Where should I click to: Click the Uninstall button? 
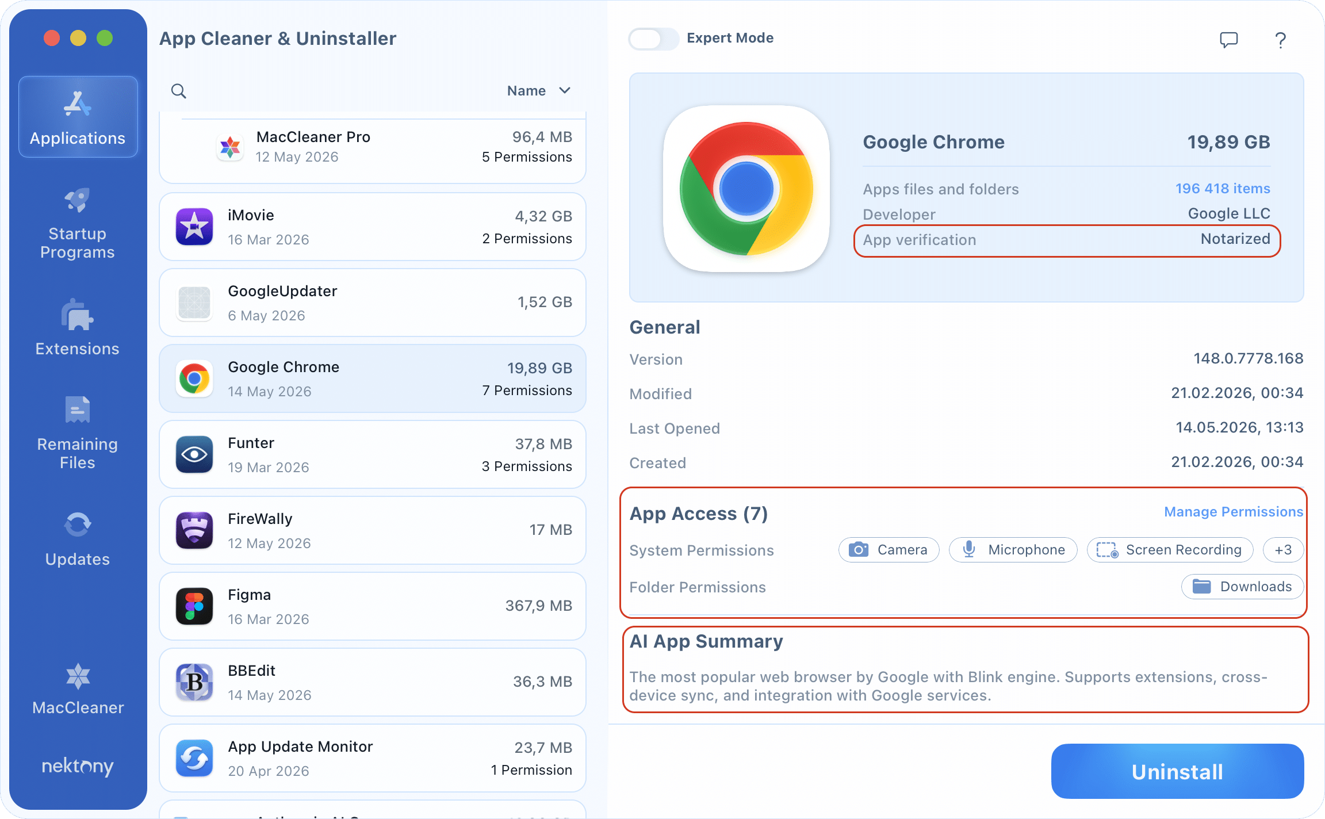pyautogui.click(x=1177, y=771)
